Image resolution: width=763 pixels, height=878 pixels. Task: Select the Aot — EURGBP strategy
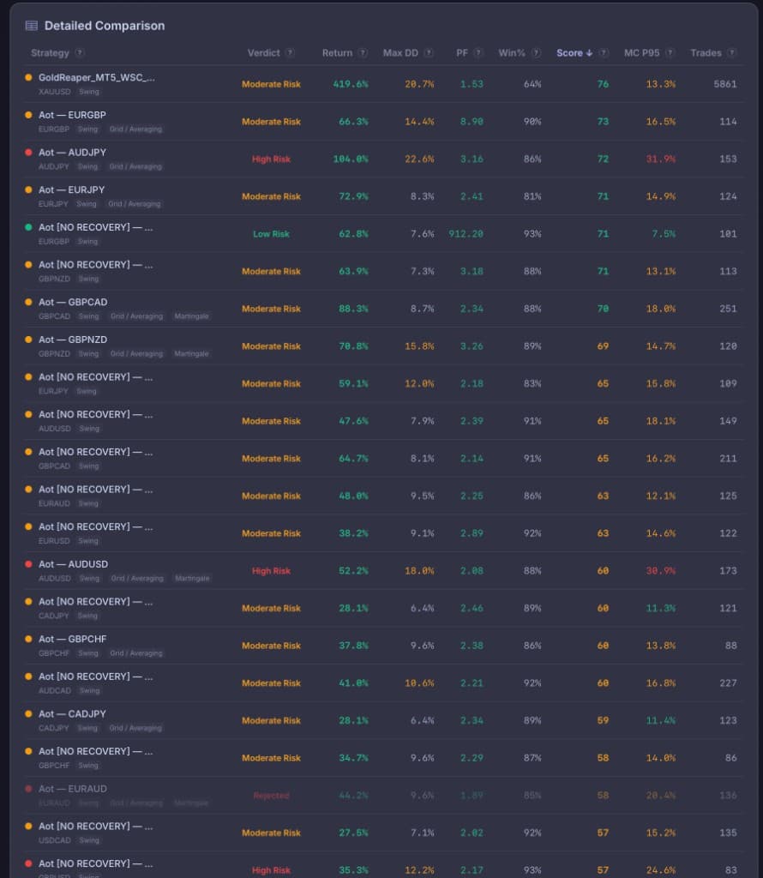click(x=72, y=115)
